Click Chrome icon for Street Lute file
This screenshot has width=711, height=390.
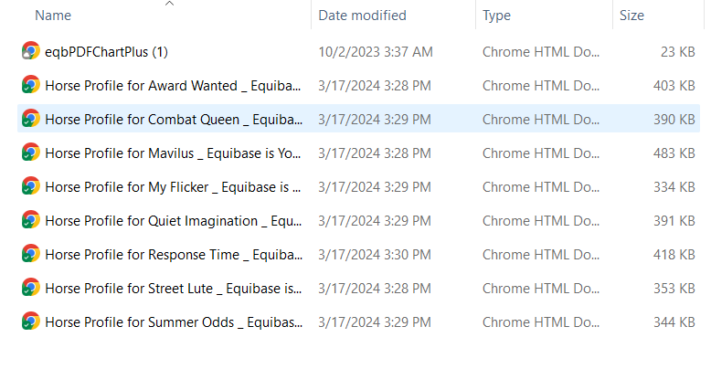point(30,289)
